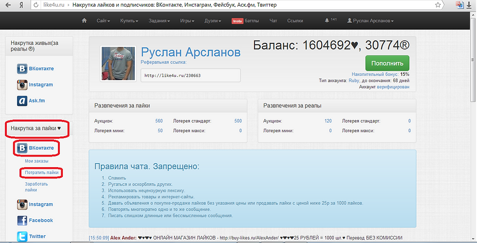Viewport: 477px width, 243px height.
Task: Open the 'Купить' dropdown menu
Action: tap(129, 20)
